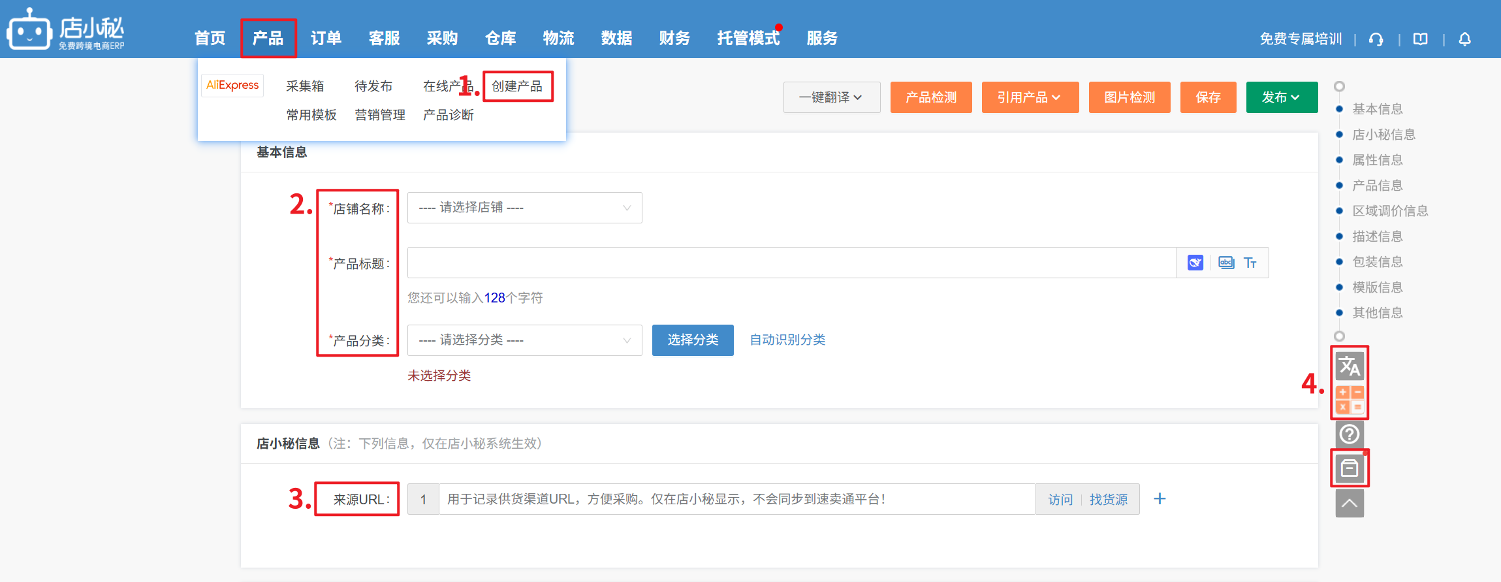Click the 自动识别分类 link
Viewport: 1501px width, 582px height.
(787, 340)
